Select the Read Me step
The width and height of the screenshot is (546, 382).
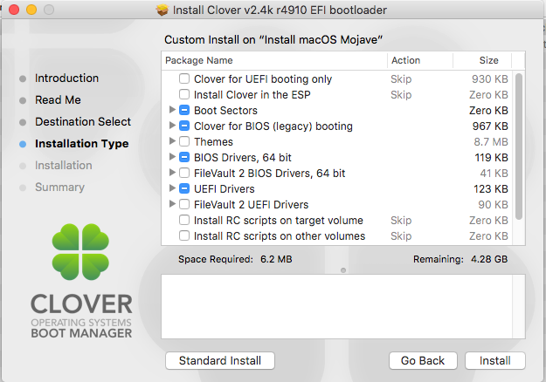click(x=58, y=100)
